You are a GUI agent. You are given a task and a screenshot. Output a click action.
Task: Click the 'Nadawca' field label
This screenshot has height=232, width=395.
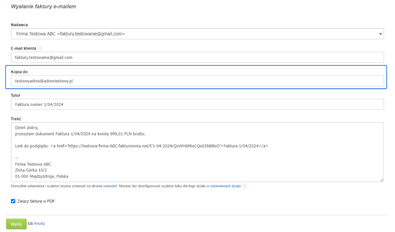tap(19, 25)
